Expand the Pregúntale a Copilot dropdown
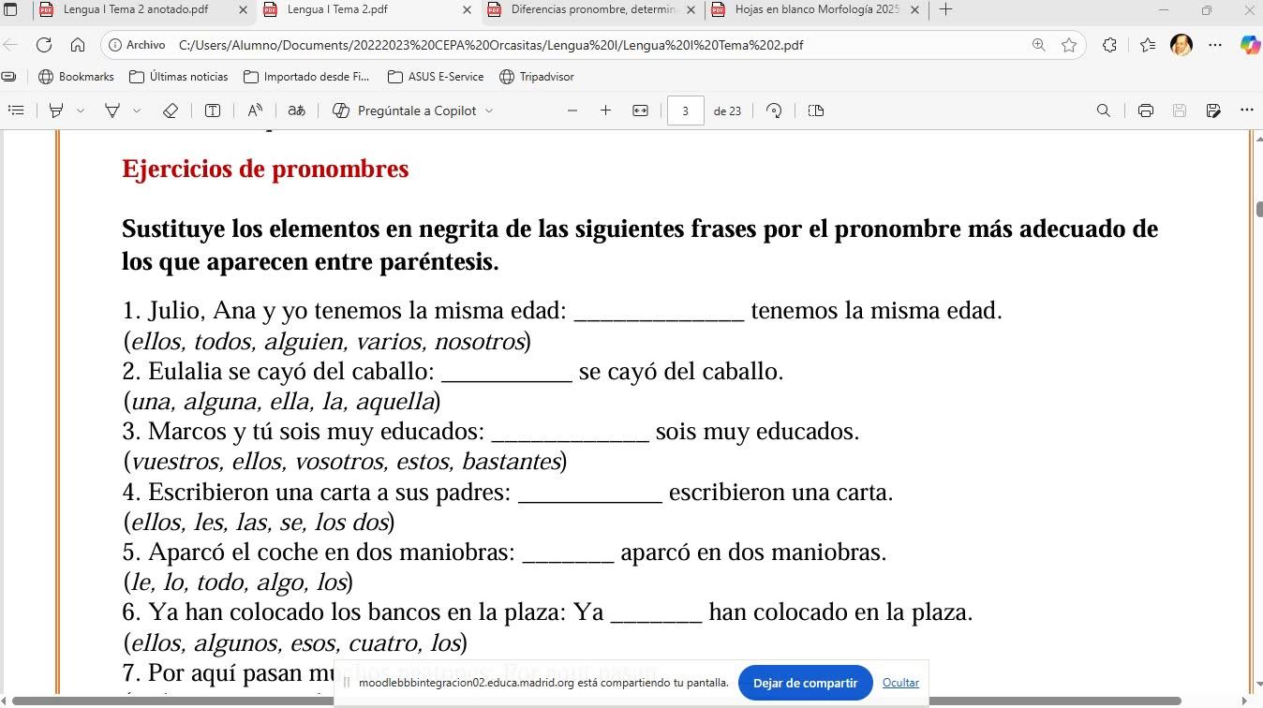1263x708 pixels. coord(489,111)
